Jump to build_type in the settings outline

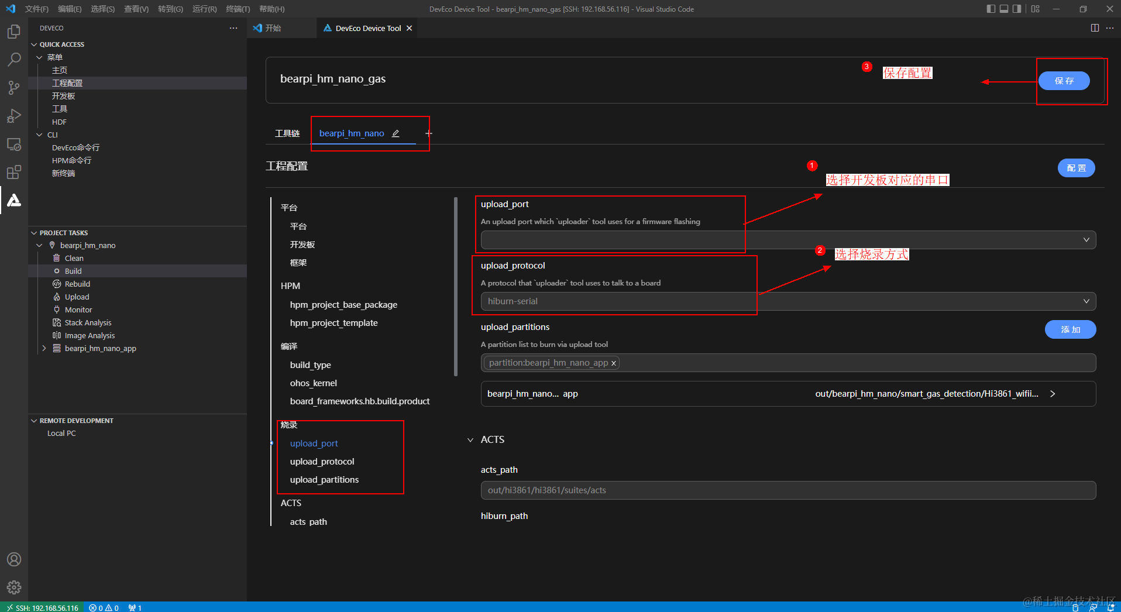311,365
